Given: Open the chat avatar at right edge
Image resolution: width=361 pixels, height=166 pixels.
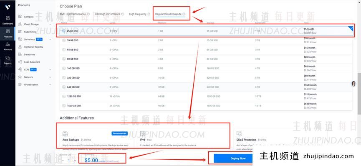Looking at the screenshot, I should tap(353, 84).
